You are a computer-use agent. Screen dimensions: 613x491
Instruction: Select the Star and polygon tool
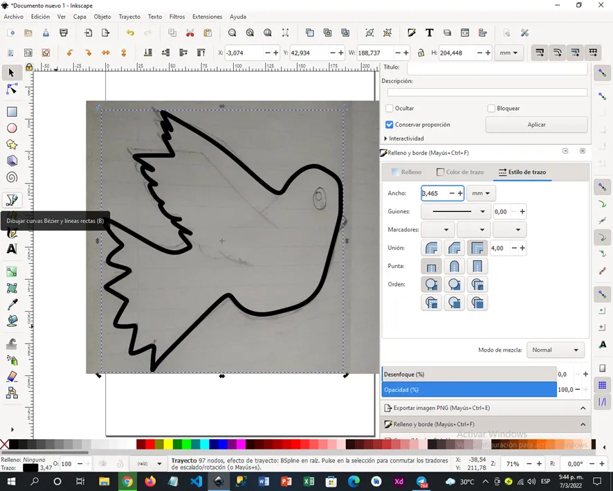(x=12, y=145)
